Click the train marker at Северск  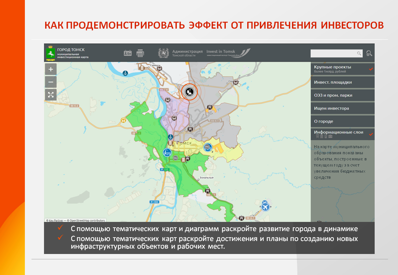tap(159, 68)
